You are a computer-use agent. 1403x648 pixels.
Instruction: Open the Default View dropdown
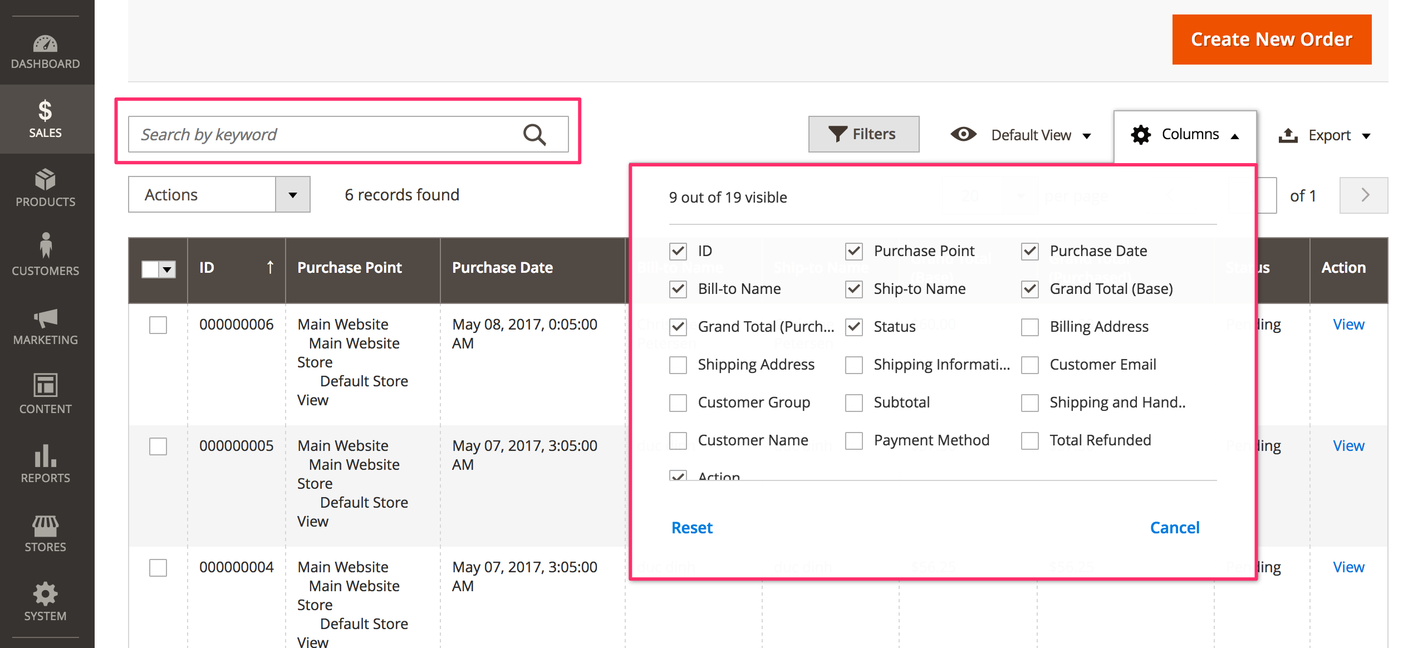[x=1022, y=135]
